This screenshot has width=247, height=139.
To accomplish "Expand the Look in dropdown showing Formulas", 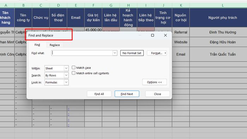I will (x=66, y=82).
